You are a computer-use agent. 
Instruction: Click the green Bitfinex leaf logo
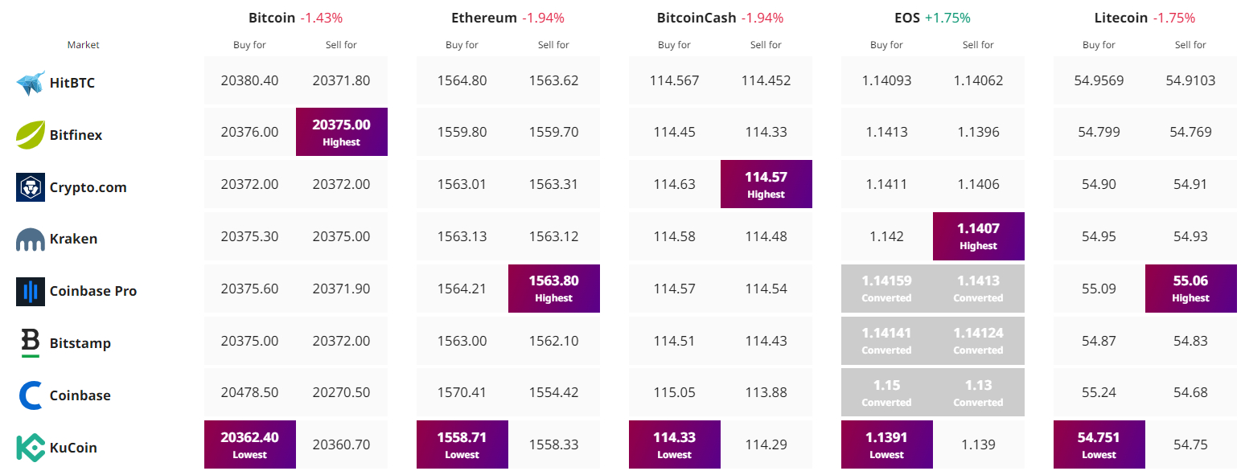tap(31, 135)
